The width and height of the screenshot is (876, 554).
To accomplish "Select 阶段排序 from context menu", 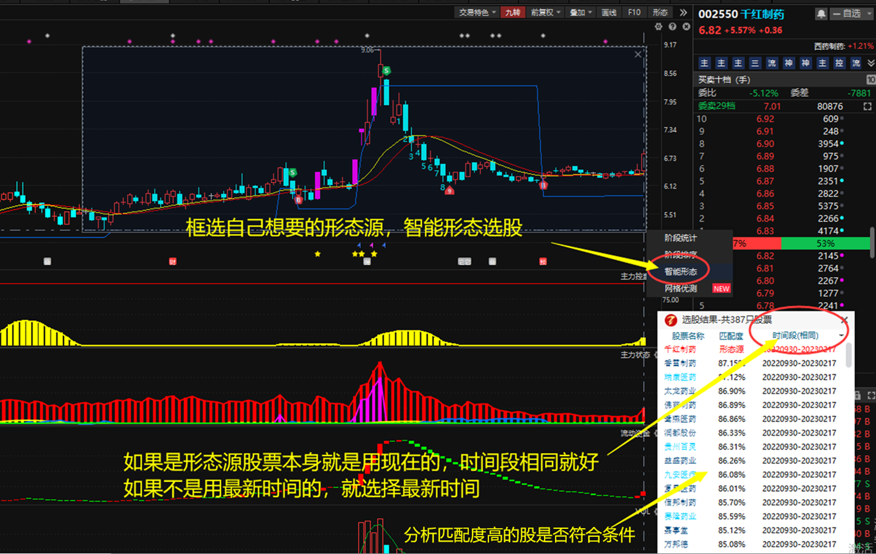I will (x=689, y=255).
